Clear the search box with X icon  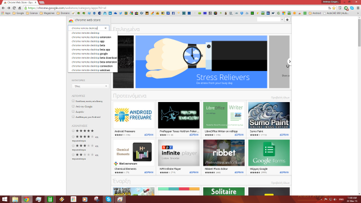tap(105, 28)
